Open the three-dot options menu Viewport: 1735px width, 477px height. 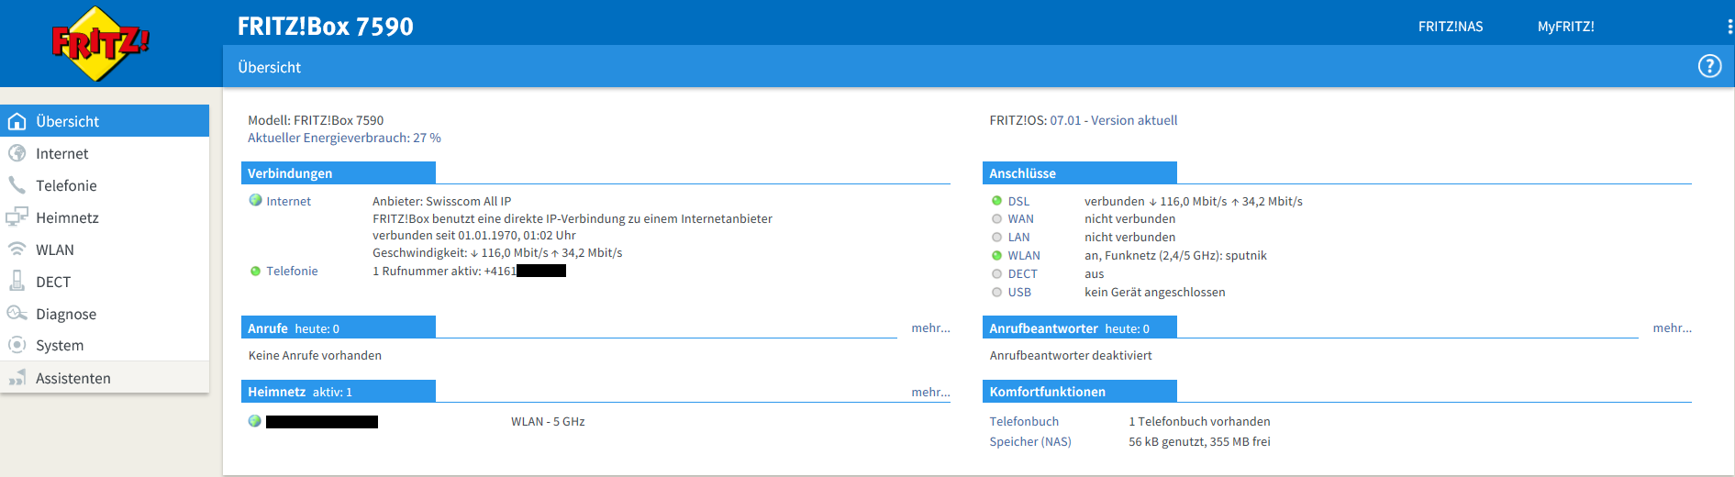coord(1729,27)
